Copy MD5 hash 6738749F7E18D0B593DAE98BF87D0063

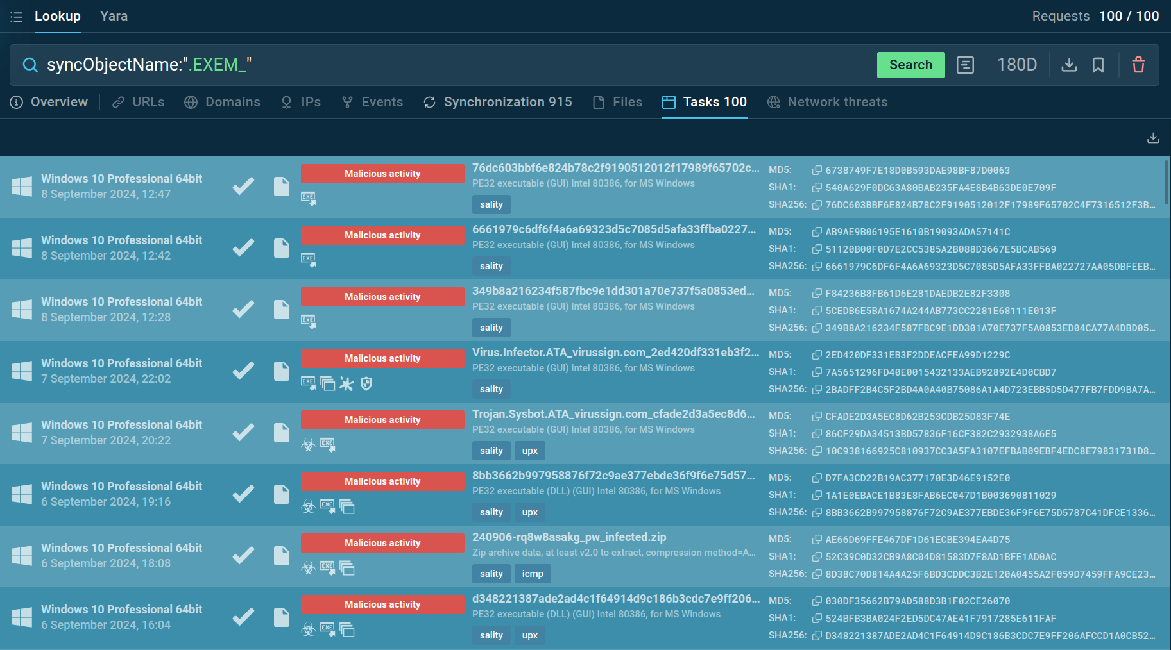[x=817, y=171]
